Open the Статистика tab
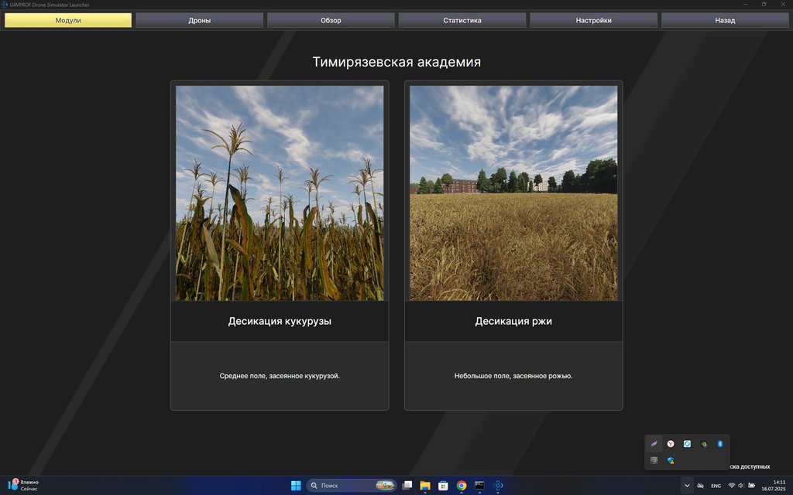The image size is (793, 495). (x=462, y=20)
